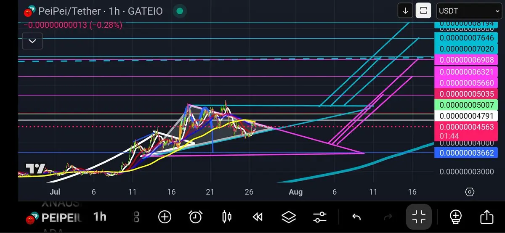Open the layers object tree icon
505x233 pixels.
(x=289, y=217)
